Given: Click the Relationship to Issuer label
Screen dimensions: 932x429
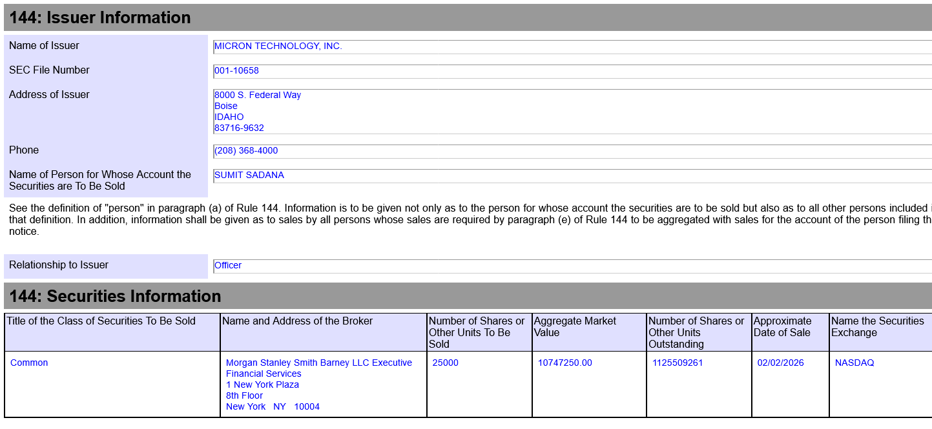Looking at the screenshot, I should click(59, 265).
